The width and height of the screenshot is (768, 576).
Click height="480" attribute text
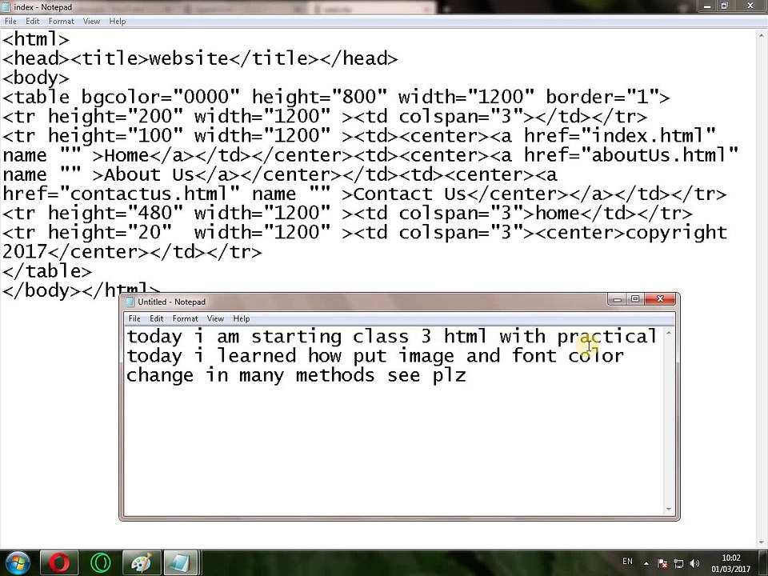click(115, 213)
